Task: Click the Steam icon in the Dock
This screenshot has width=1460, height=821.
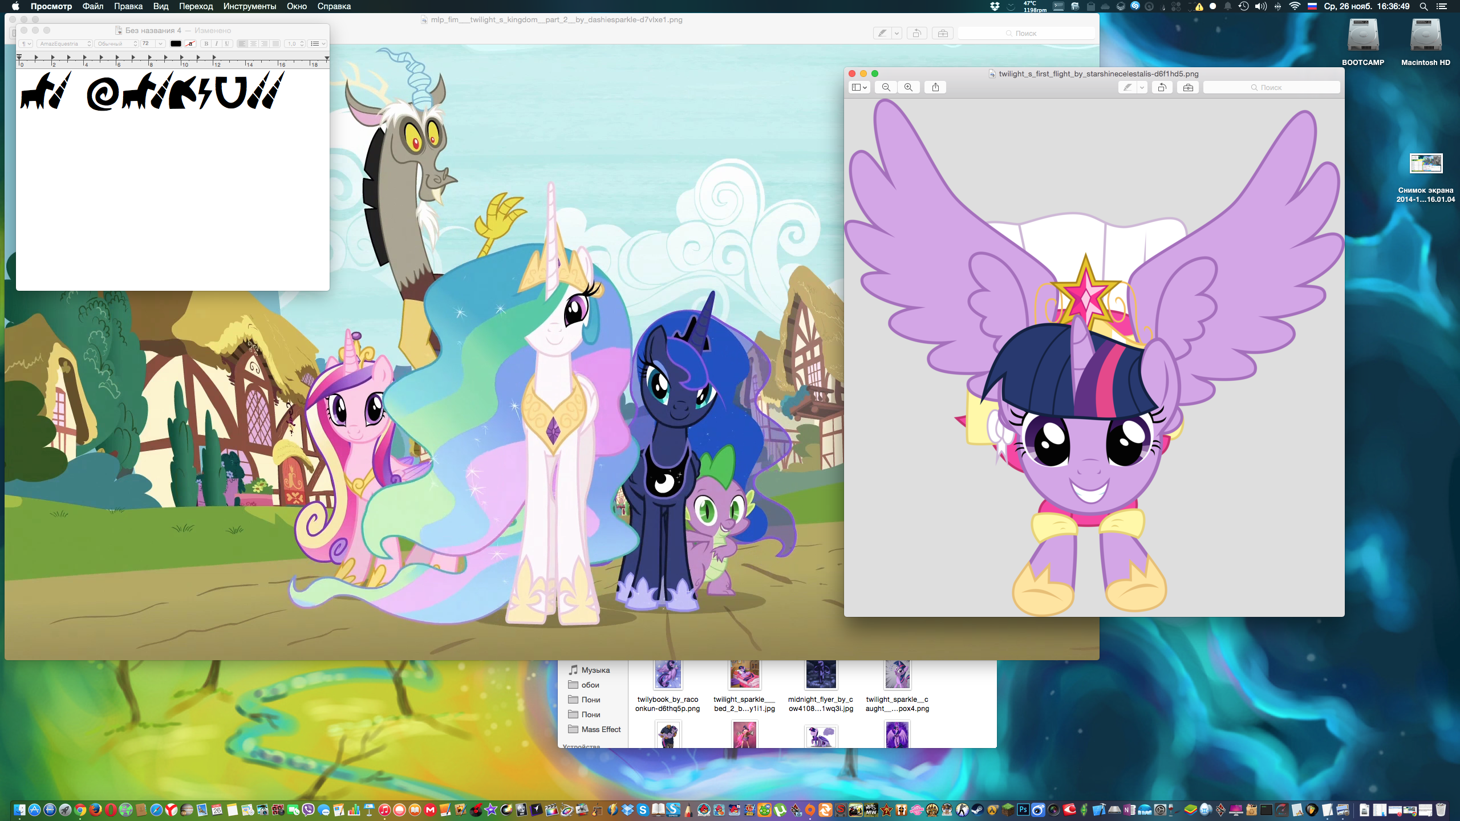Action: click(x=978, y=810)
